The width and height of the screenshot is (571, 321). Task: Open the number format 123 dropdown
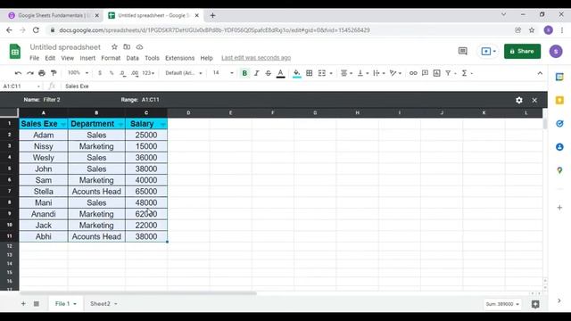[148, 73]
